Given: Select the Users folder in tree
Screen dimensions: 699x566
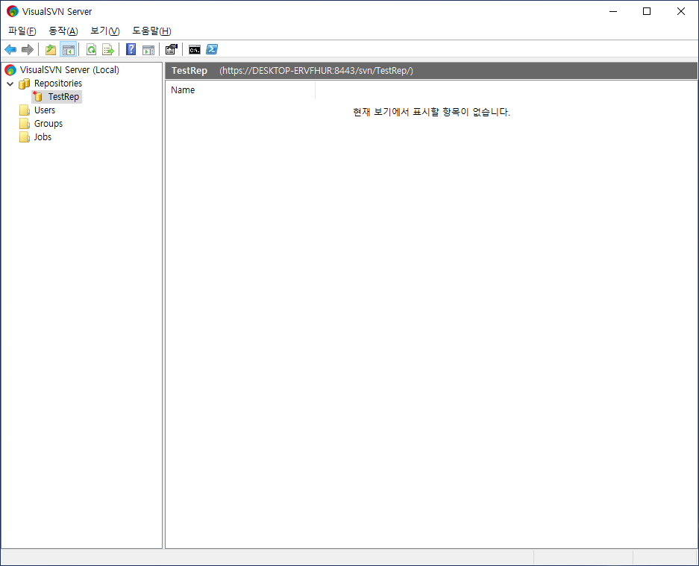Looking at the screenshot, I should 45,110.
